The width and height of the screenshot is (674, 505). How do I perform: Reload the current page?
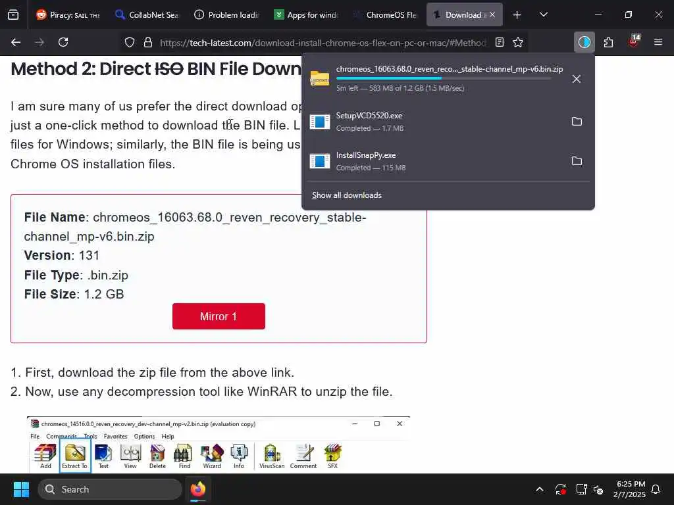coord(63,42)
